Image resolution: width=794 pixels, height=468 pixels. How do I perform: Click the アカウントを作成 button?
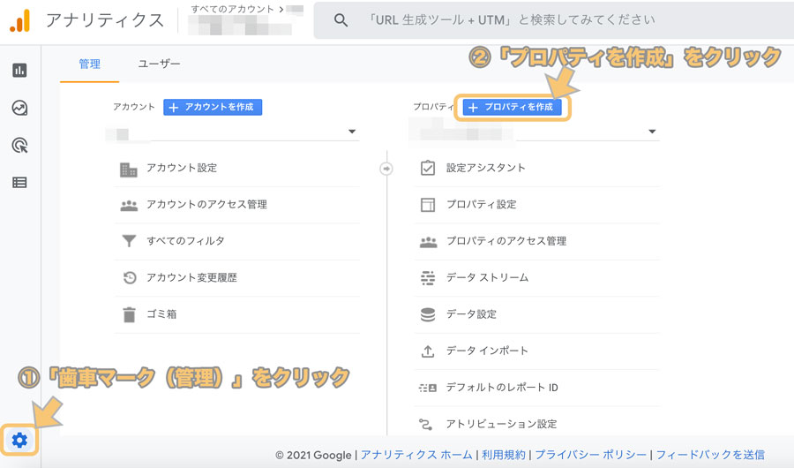[213, 107]
